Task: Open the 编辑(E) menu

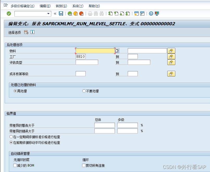Action: pos(45,6)
